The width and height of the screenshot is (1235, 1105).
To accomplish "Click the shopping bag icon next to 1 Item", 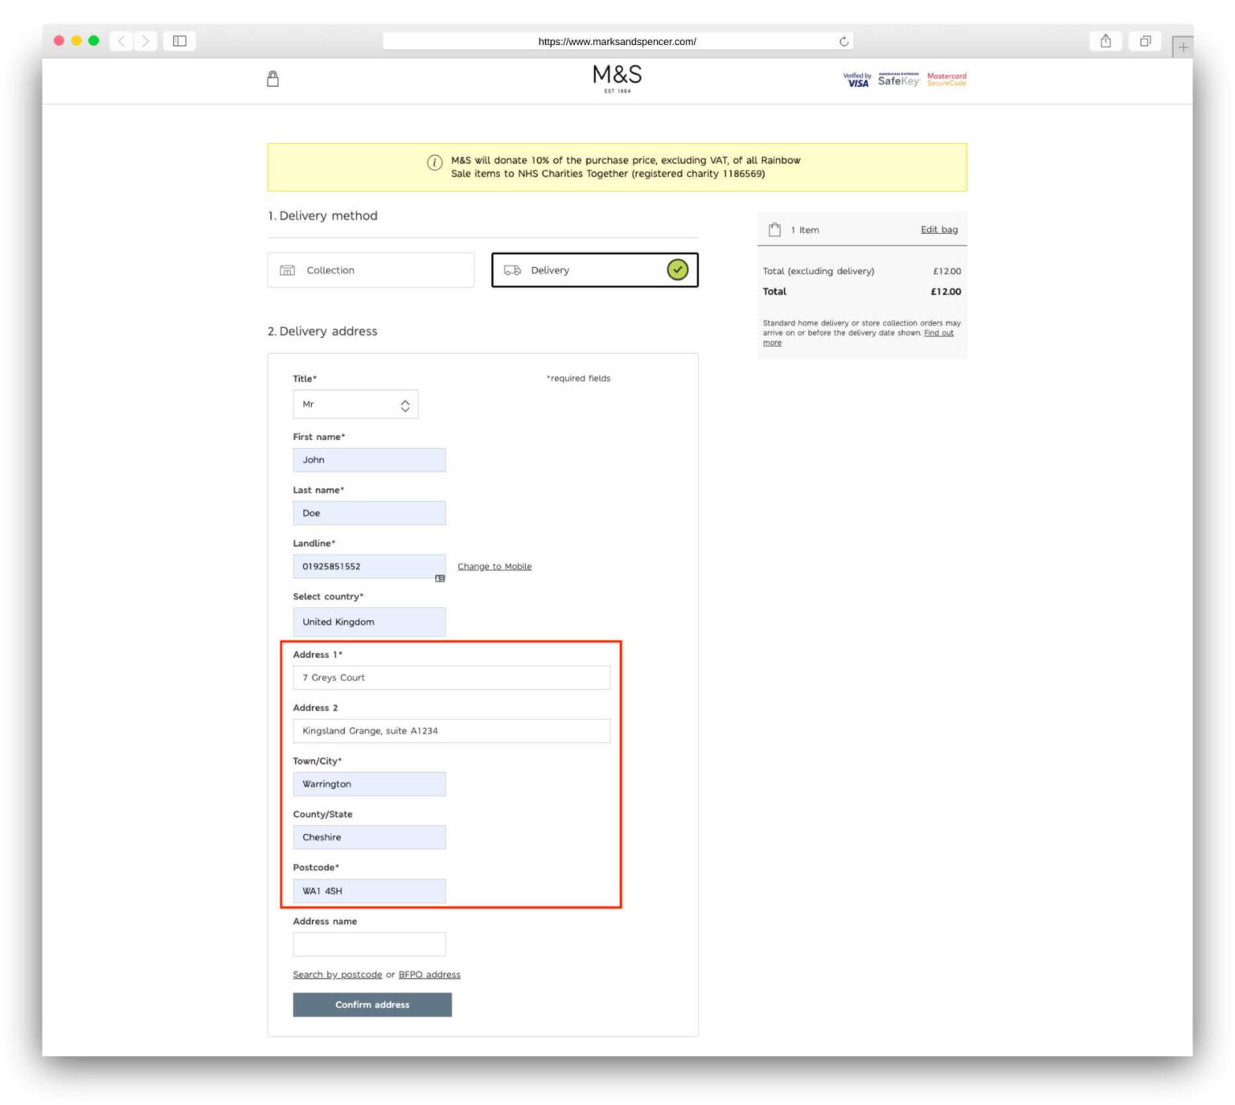I will (x=774, y=229).
